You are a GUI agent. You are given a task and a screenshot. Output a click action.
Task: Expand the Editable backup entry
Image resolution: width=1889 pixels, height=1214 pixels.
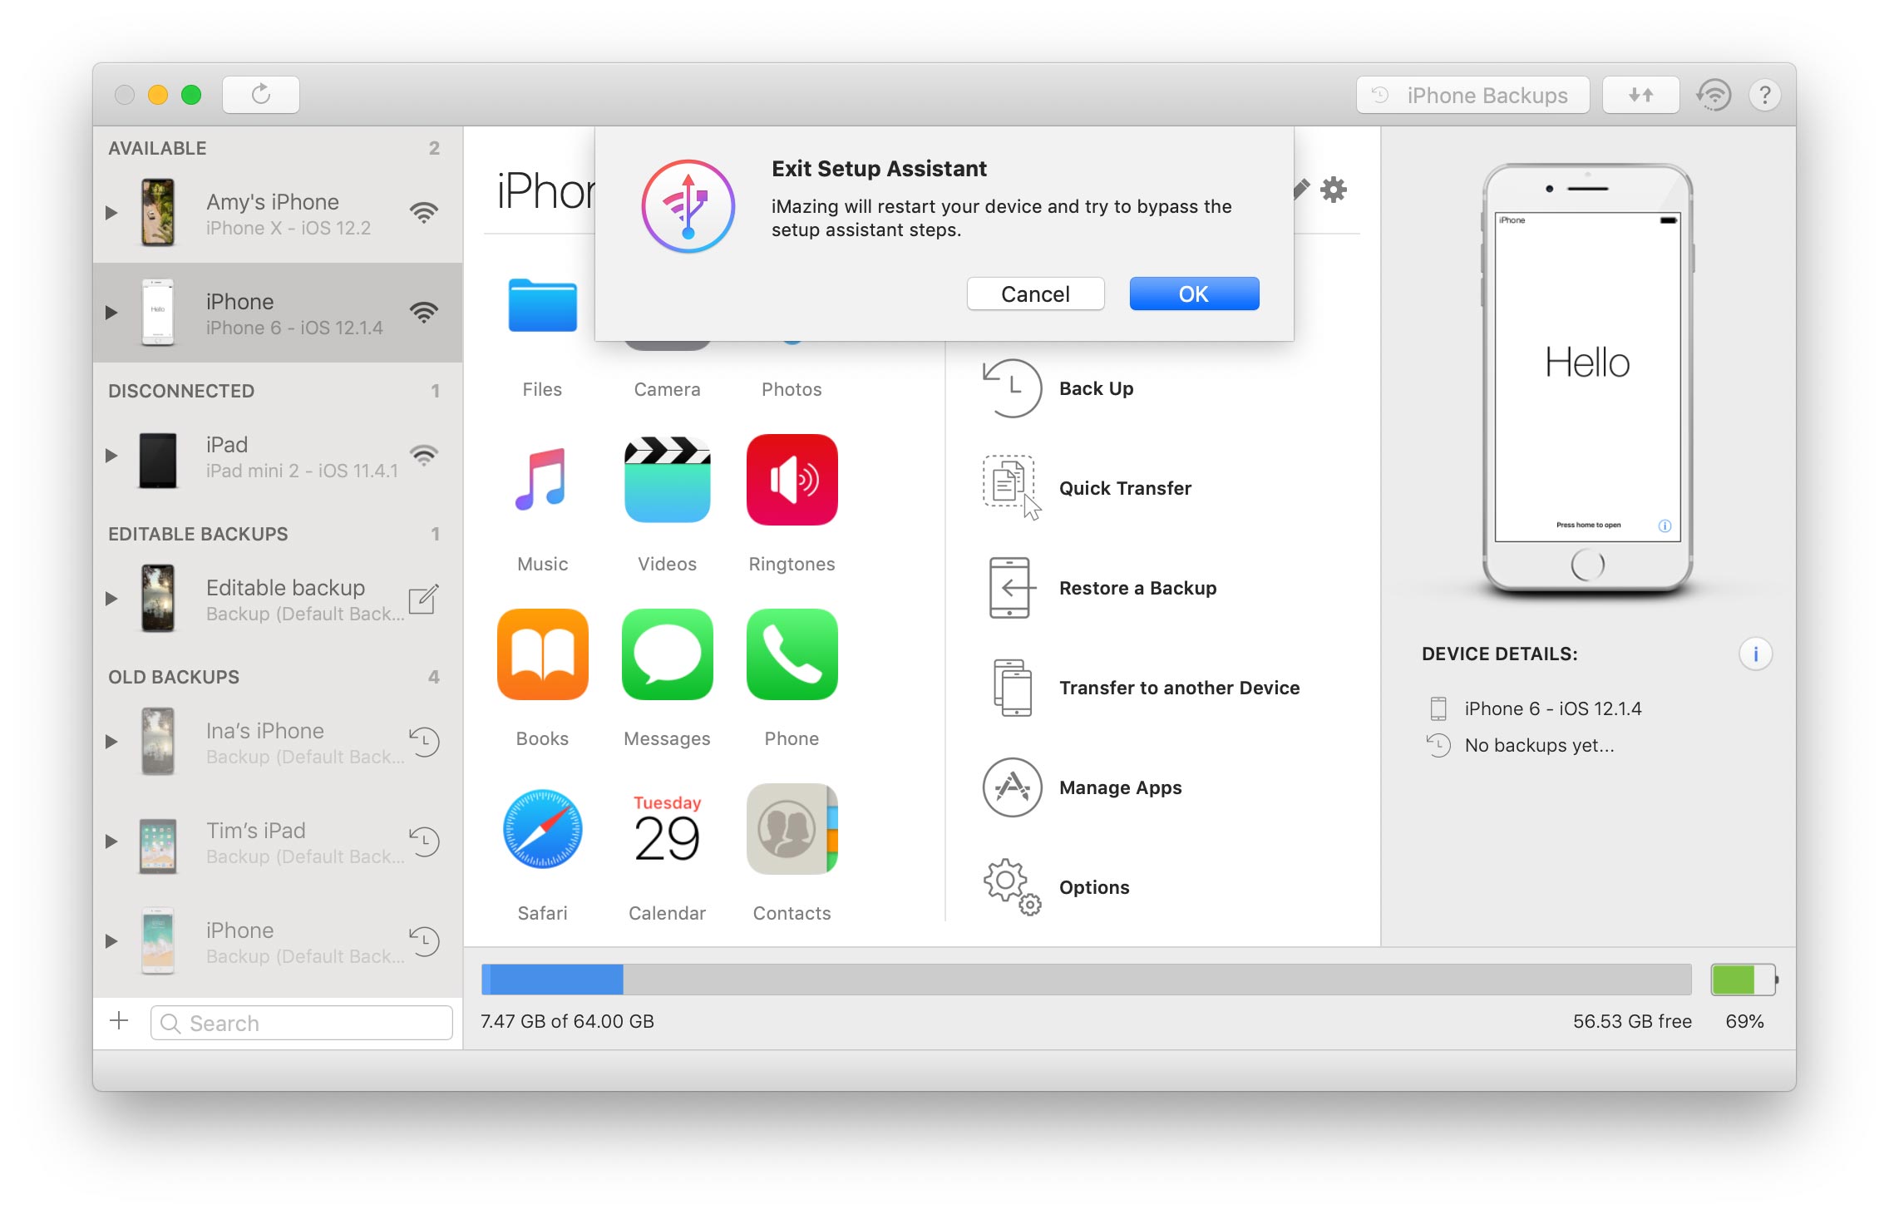(114, 593)
